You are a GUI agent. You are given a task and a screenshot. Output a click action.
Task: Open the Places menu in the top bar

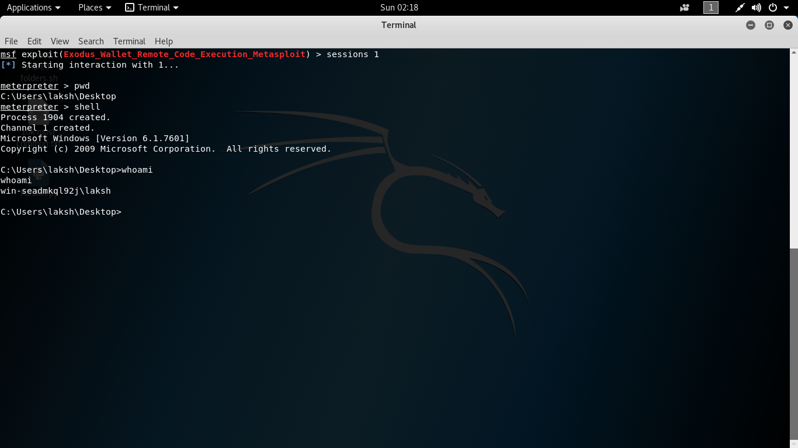click(x=95, y=8)
